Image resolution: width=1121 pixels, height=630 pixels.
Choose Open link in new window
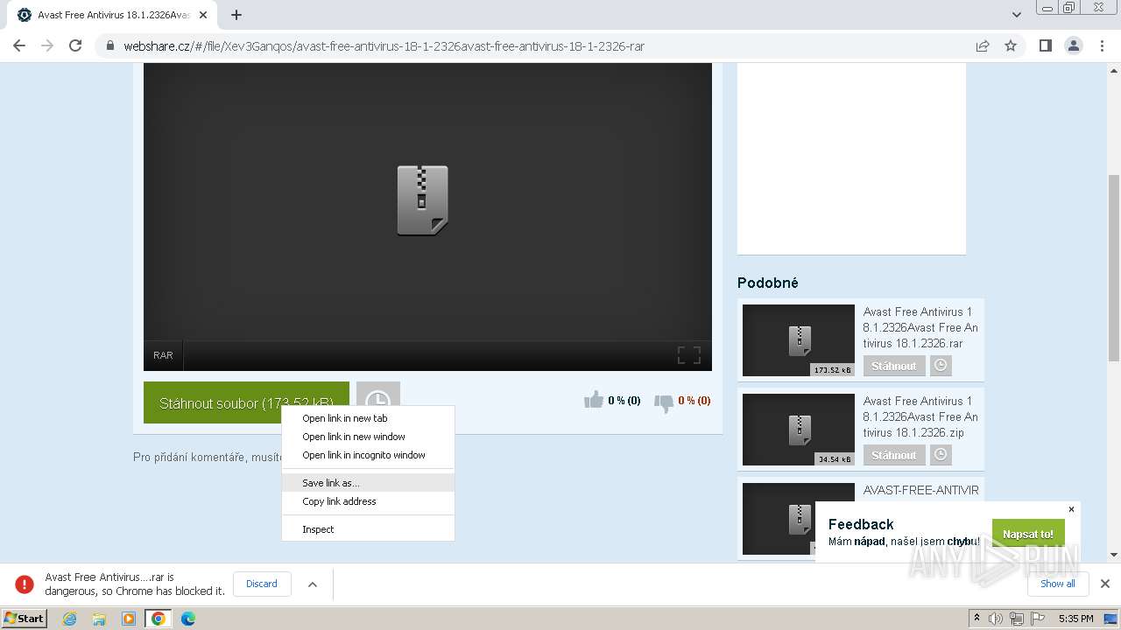click(x=368, y=437)
